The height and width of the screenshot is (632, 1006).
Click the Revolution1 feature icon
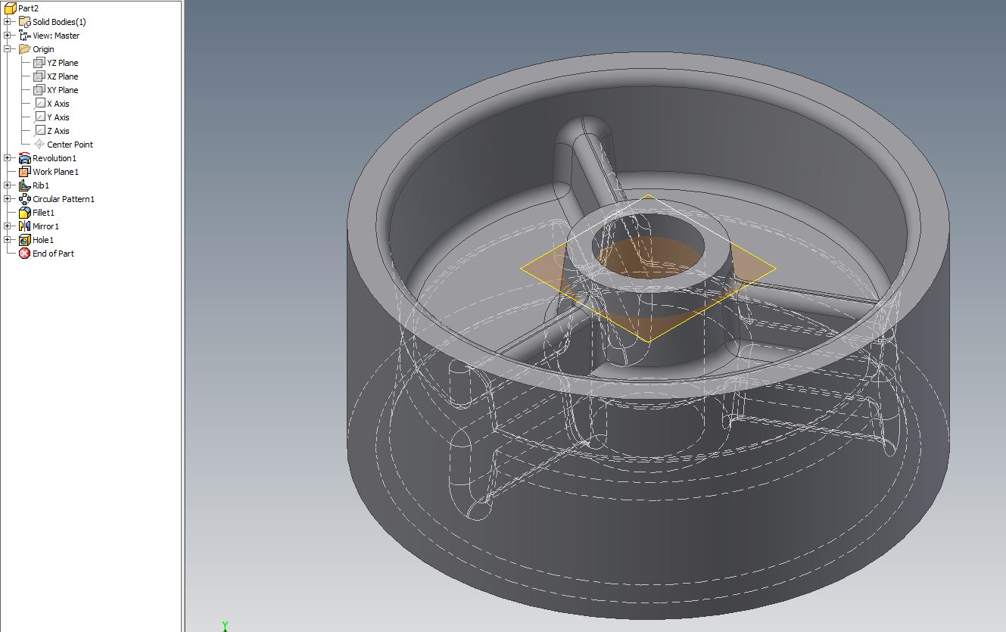pos(24,158)
